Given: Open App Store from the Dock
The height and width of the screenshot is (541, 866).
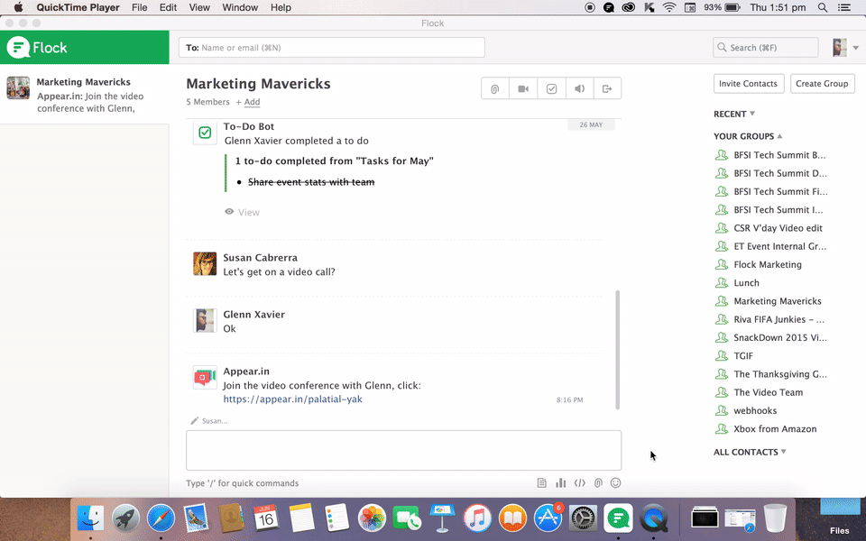Looking at the screenshot, I should 548,519.
